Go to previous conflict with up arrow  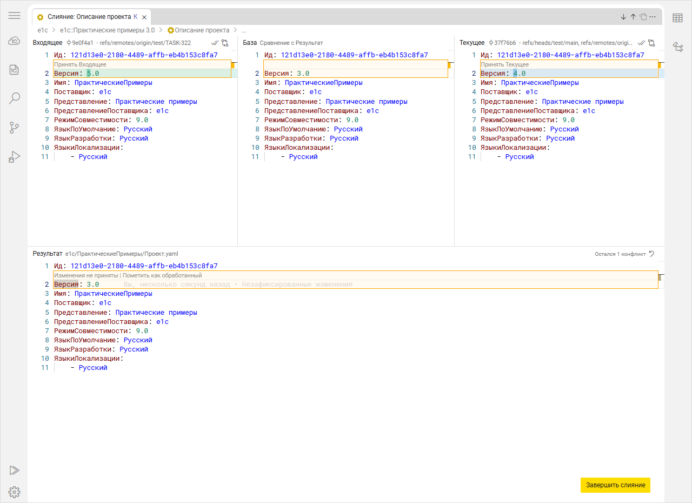coord(633,17)
